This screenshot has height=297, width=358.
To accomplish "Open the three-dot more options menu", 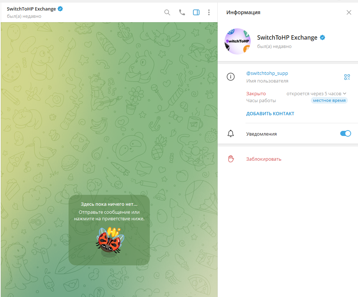I will [x=209, y=12].
